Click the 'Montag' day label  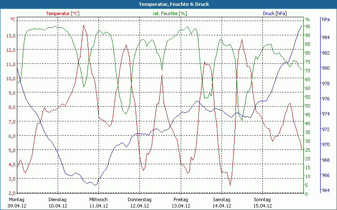tap(17, 200)
